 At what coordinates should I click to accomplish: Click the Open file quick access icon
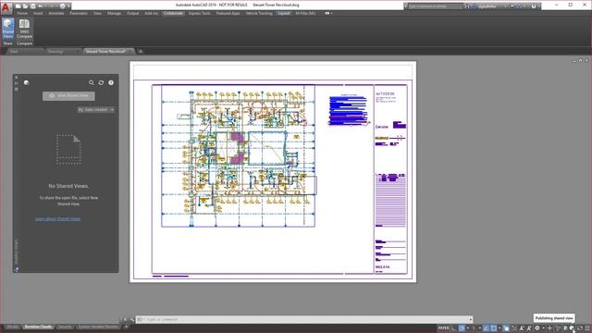point(25,6)
